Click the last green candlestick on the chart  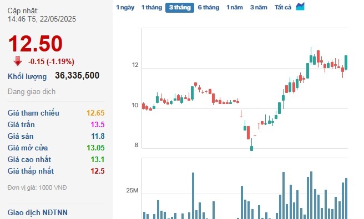tap(346, 62)
